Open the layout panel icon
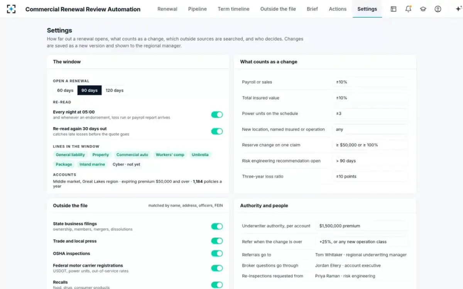 (x=394, y=9)
